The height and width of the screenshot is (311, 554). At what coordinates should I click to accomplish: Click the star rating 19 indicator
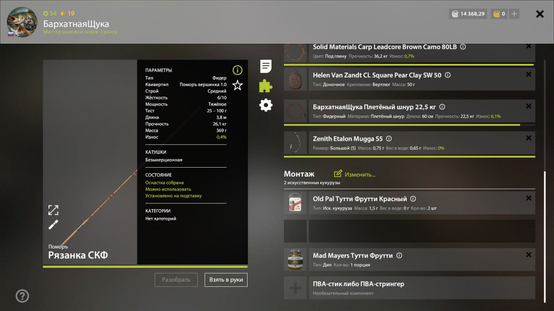coord(67,13)
